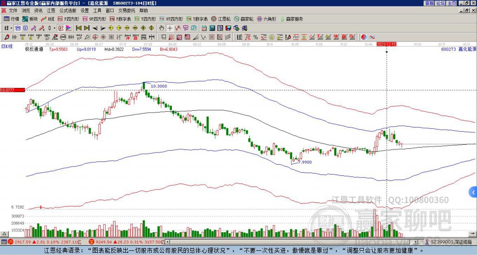
Task: Toggle the highlighted link-chain toolbar button
Action: [x=17, y=28]
